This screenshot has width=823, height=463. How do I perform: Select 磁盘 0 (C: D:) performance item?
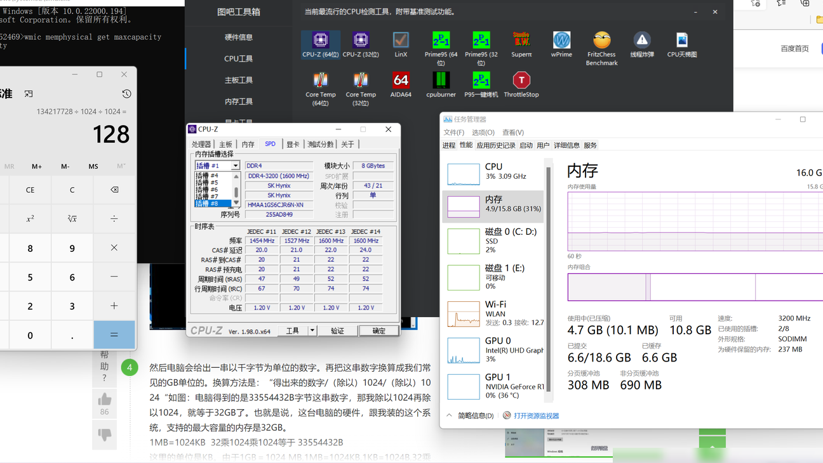[x=493, y=241]
